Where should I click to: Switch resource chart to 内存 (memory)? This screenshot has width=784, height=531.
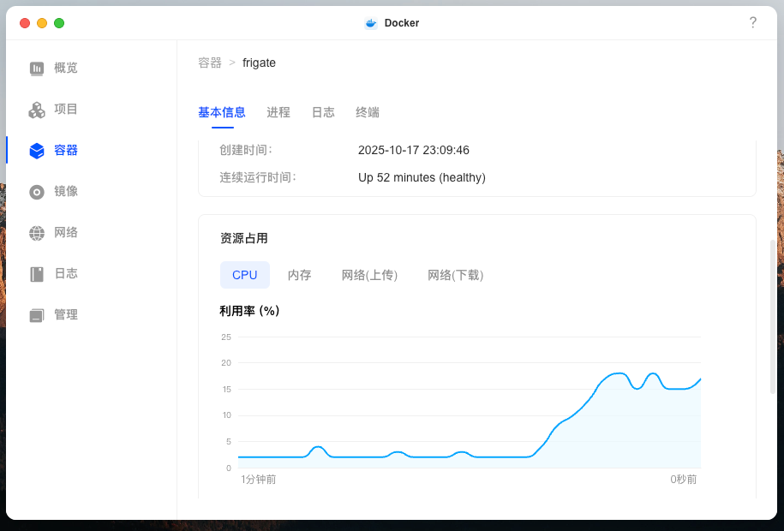click(x=300, y=274)
